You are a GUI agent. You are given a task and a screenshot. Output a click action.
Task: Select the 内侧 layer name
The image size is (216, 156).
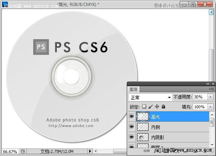[x=156, y=127]
